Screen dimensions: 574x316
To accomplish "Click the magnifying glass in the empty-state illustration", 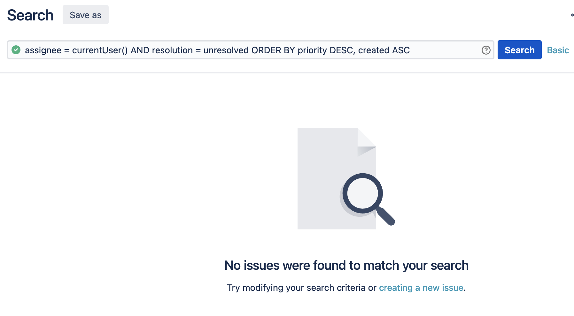I will pyautogui.click(x=363, y=194).
